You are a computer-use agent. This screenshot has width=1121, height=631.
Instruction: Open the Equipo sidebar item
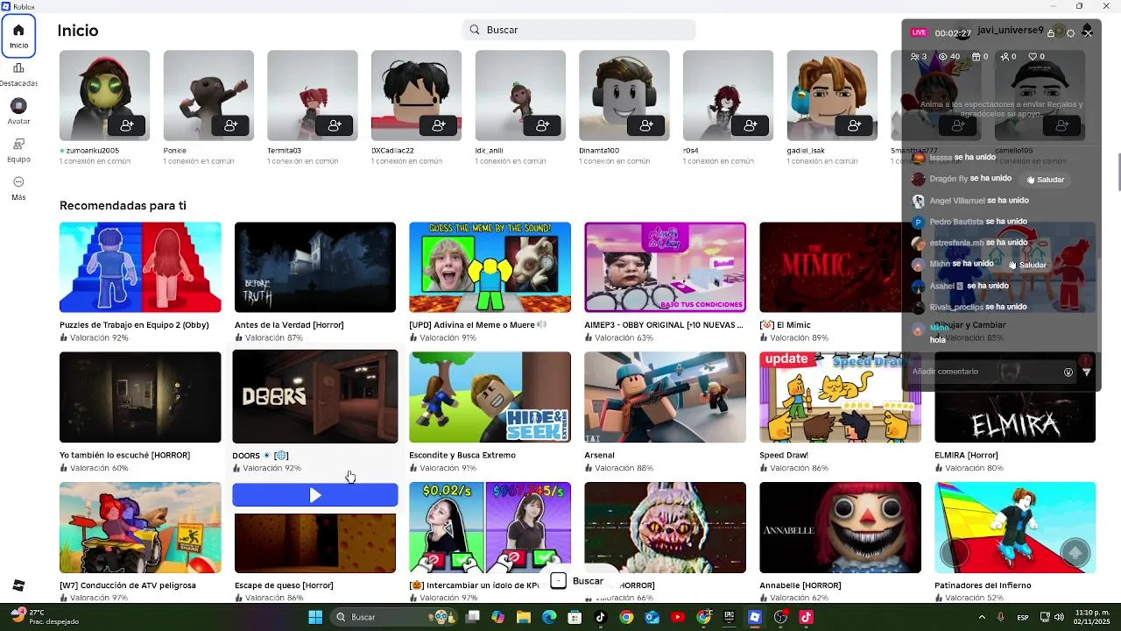(18, 150)
